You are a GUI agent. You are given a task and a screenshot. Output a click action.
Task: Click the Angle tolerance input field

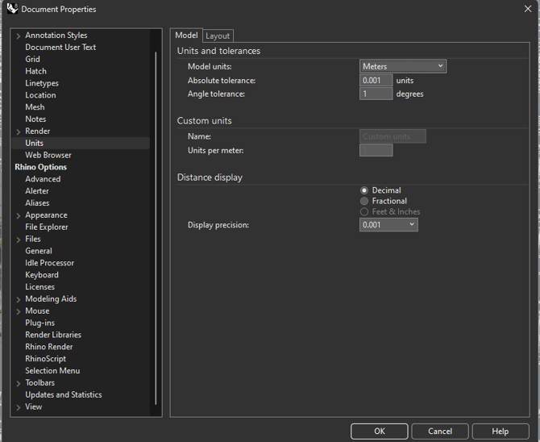[x=376, y=94]
